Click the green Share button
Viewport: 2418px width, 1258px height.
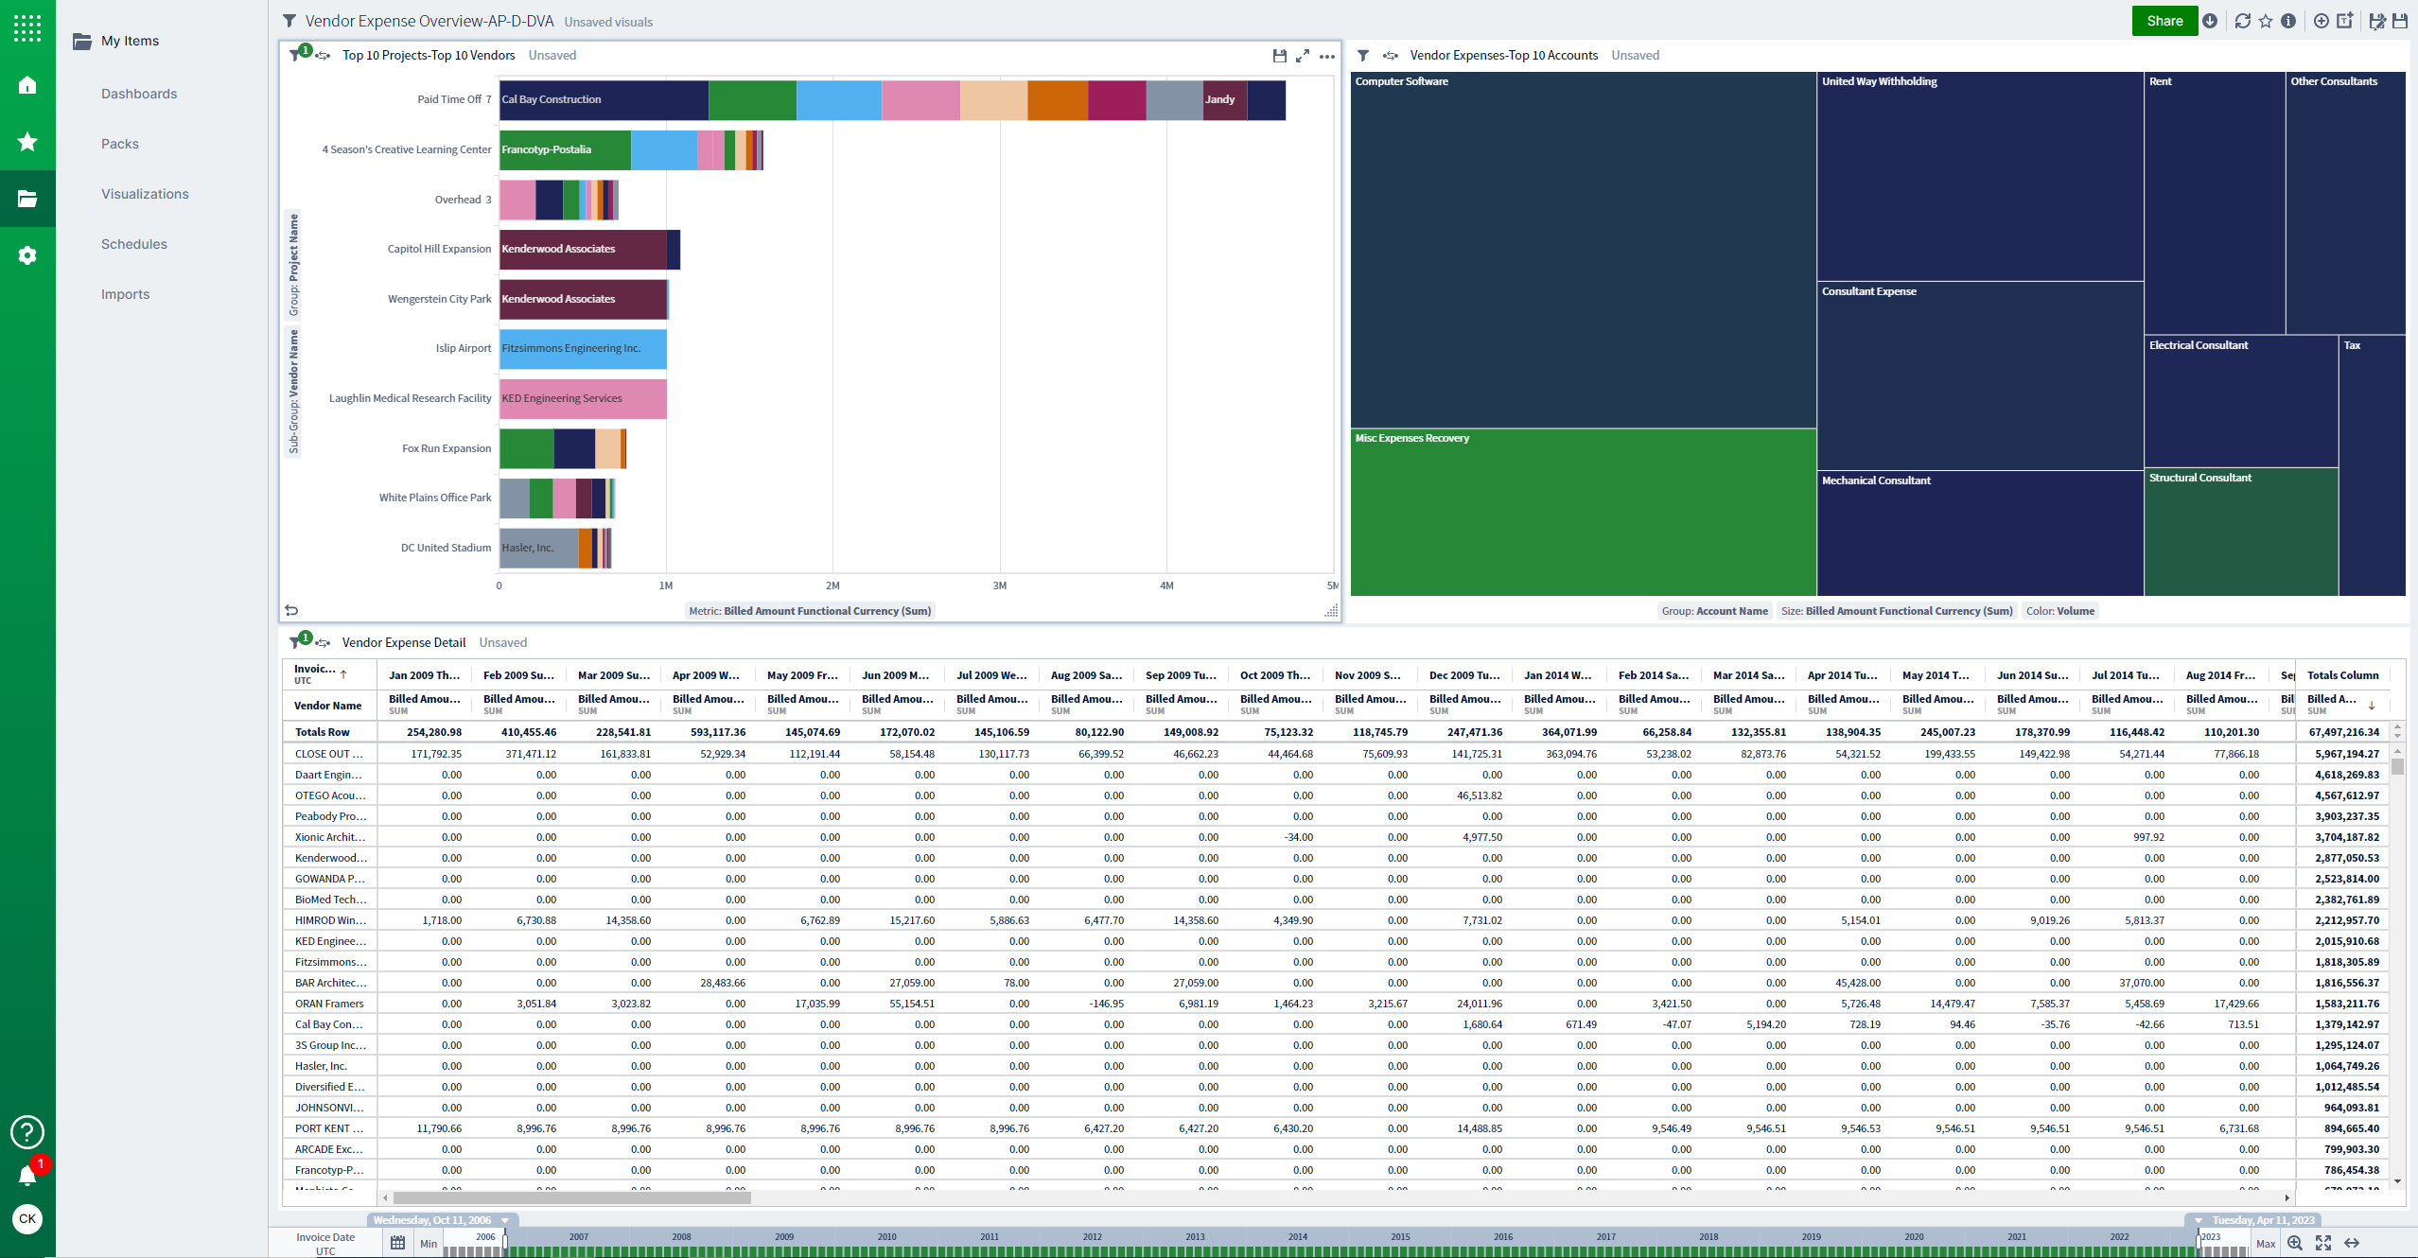click(2164, 20)
